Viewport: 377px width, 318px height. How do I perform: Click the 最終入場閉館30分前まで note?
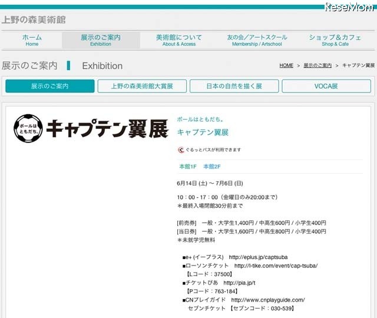[x=210, y=206]
